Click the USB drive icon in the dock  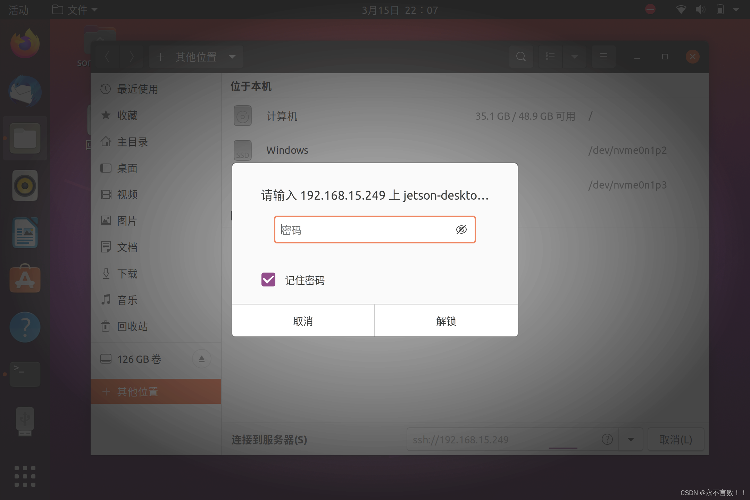25,422
